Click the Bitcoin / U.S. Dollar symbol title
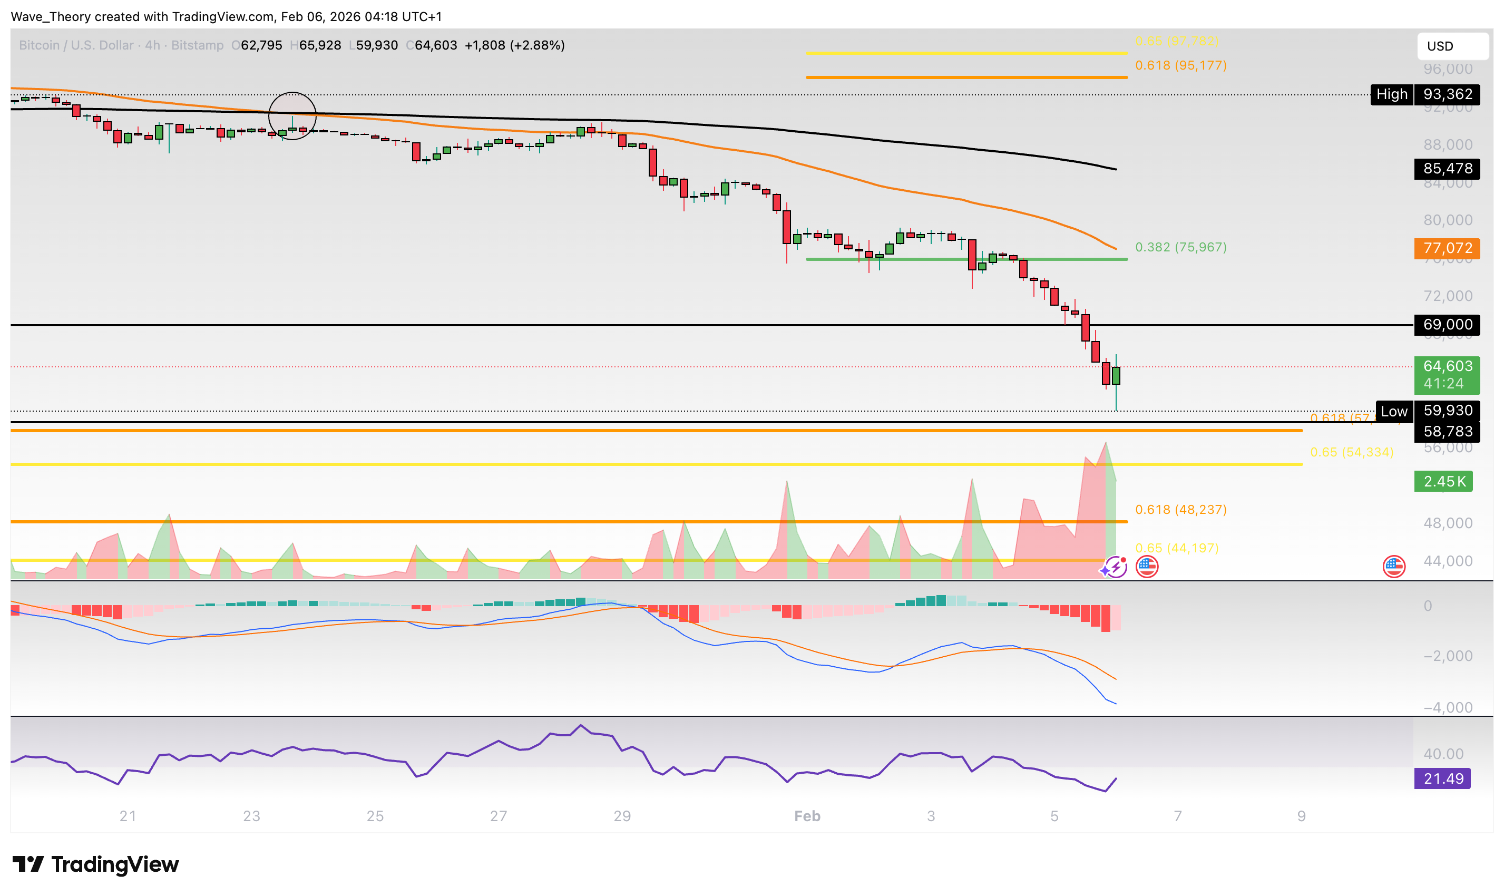The image size is (1504, 896). (75, 45)
